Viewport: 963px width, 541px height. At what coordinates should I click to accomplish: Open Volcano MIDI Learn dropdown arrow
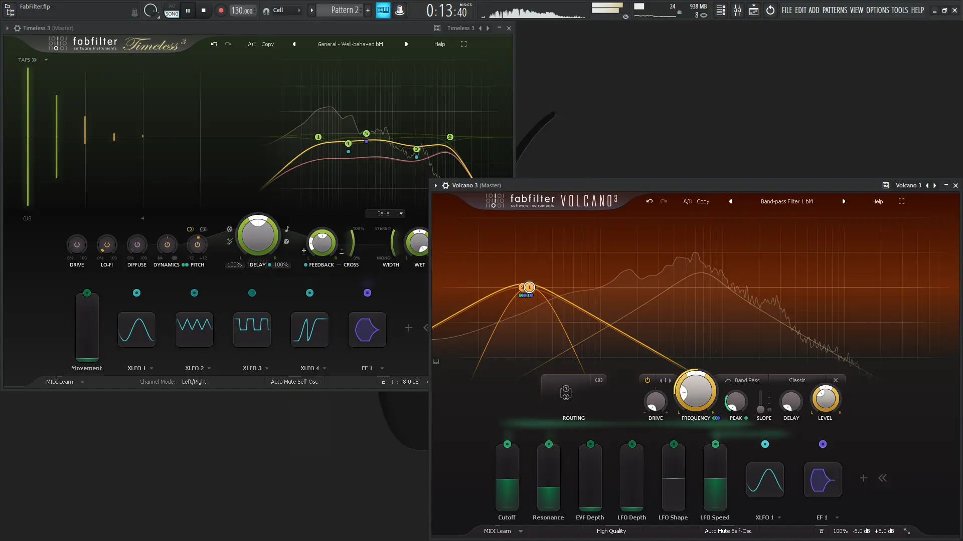521,531
